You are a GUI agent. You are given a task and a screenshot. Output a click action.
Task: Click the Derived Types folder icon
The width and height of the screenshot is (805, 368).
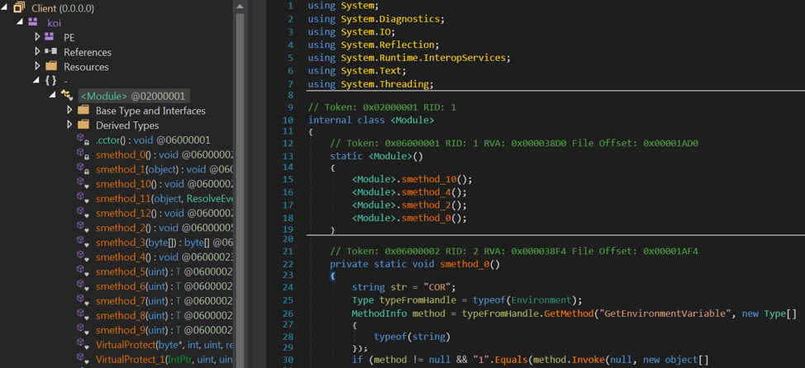point(83,125)
